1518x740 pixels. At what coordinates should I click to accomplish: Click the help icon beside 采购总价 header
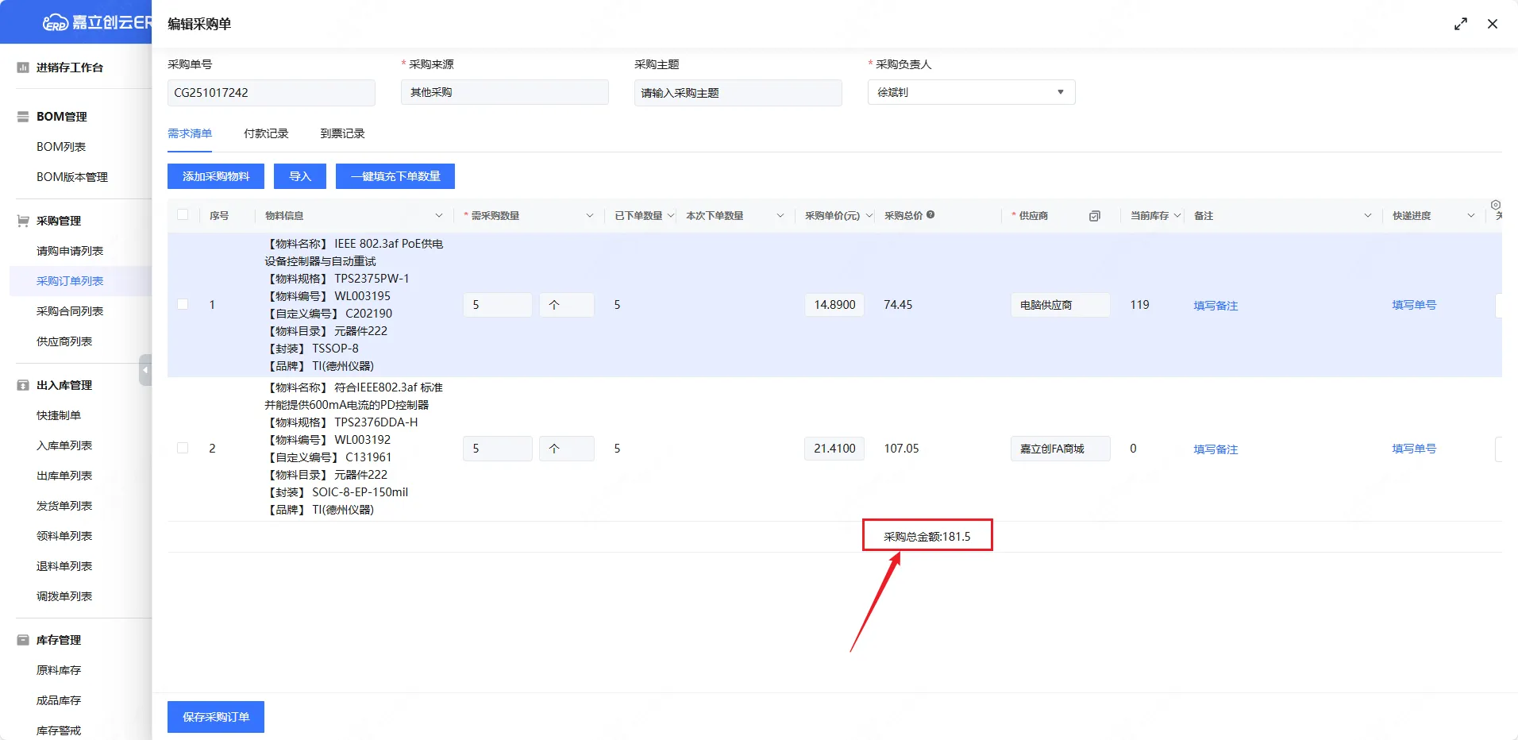[x=930, y=214]
